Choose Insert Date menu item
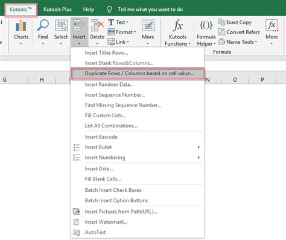Screen dimensions: 286x240 pyautogui.click(x=138, y=168)
